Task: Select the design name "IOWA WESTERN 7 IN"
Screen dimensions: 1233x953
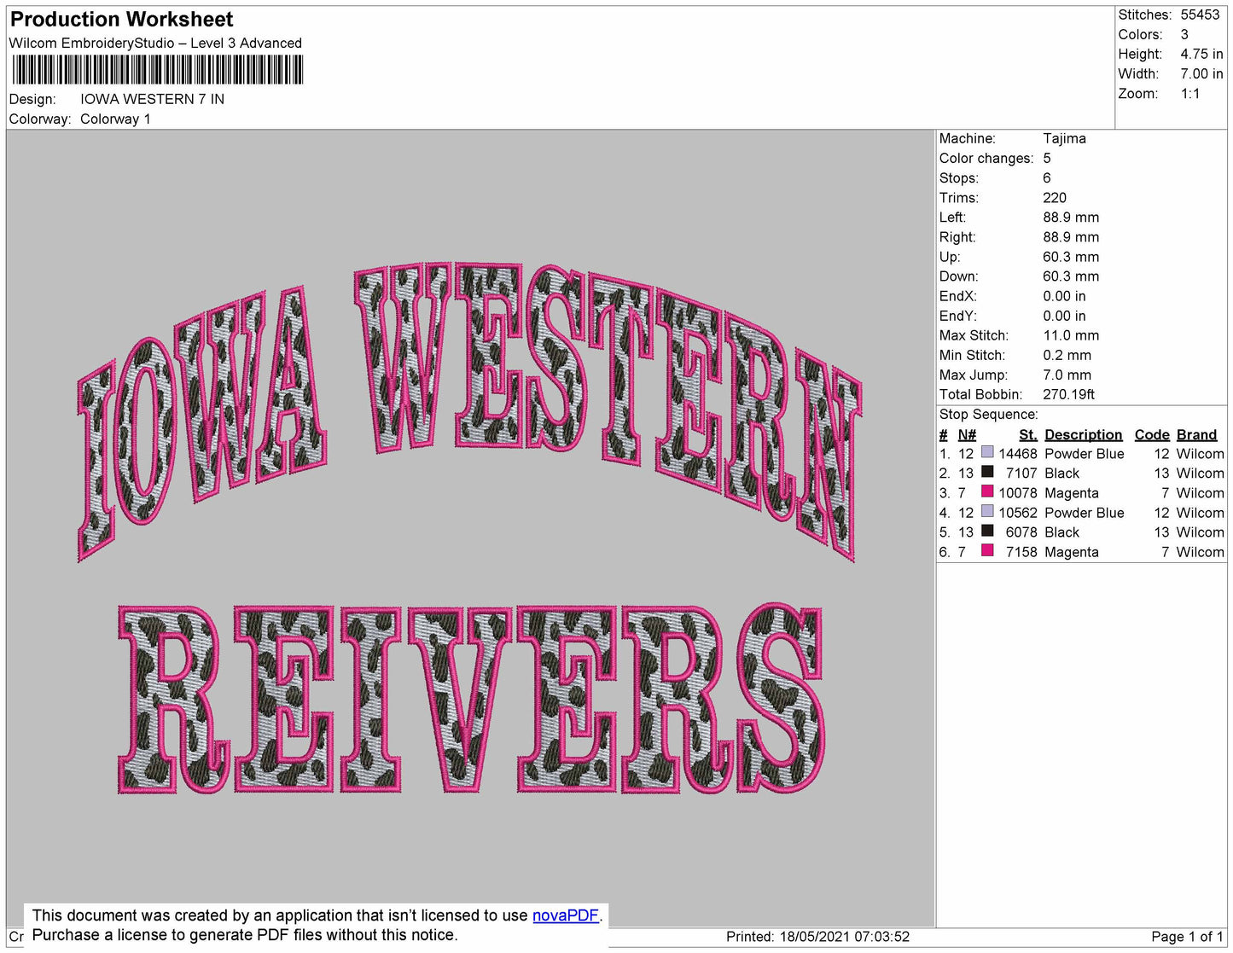Action: [x=153, y=99]
